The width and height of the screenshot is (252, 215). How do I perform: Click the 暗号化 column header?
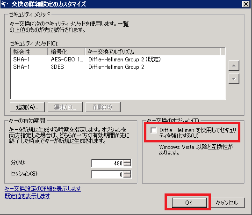(66, 52)
